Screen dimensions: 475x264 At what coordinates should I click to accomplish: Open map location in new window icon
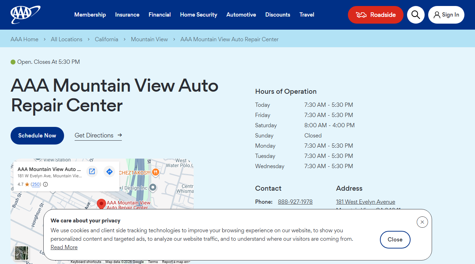(x=92, y=172)
